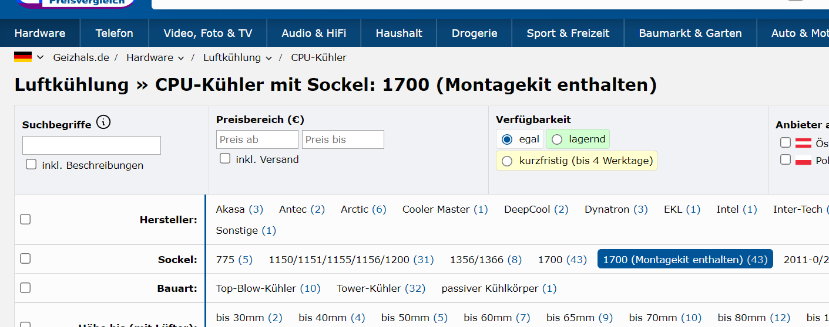Click the Austrian flag under Anbieter
Image resolution: width=829 pixels, height=327 pixels.
[803, 142]
